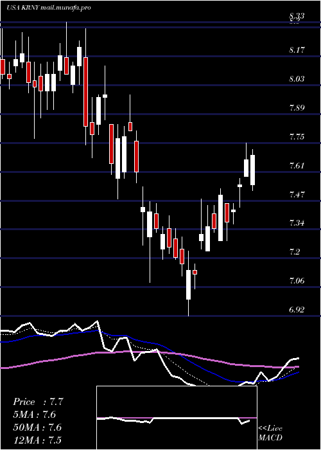Click the 7.61 price axis label

[x=297, y=166]
